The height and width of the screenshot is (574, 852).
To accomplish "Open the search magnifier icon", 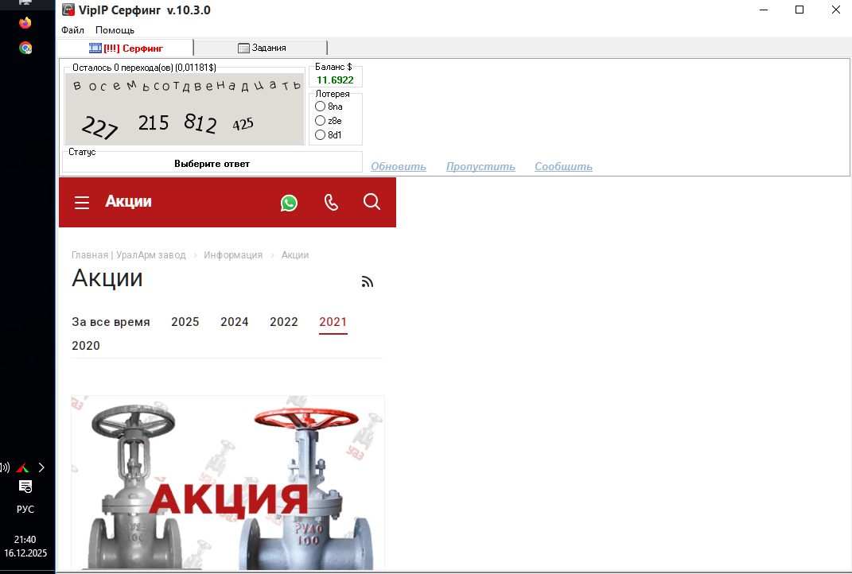I will 372,202.
